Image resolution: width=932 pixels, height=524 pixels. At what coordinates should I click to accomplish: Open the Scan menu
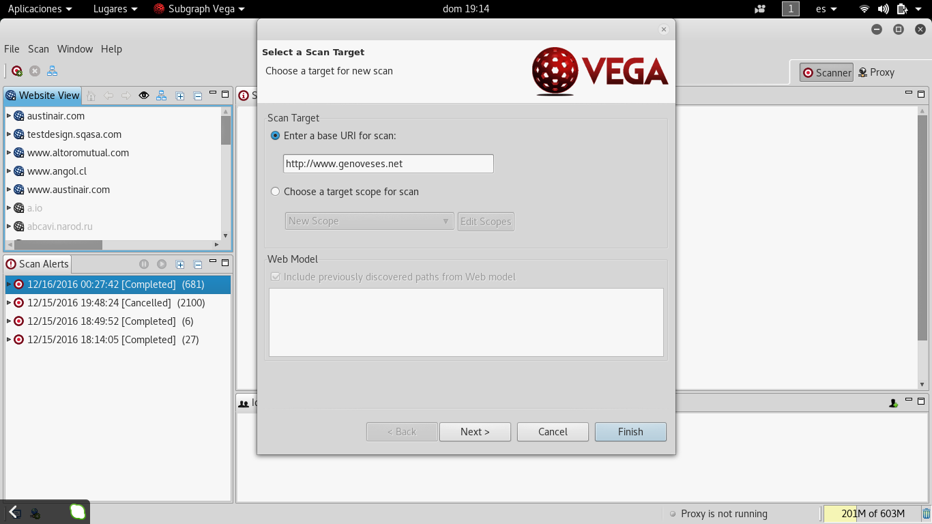38,49
